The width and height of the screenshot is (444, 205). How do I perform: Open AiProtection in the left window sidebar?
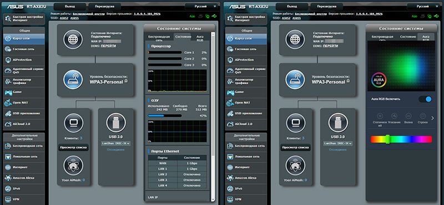click(x=24, y=60)
